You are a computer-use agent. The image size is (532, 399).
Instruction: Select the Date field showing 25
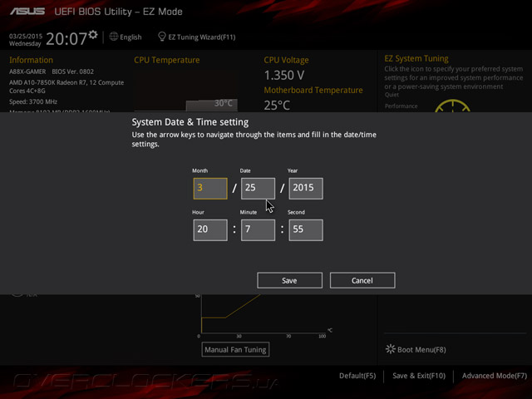click(x=259, y=189)
